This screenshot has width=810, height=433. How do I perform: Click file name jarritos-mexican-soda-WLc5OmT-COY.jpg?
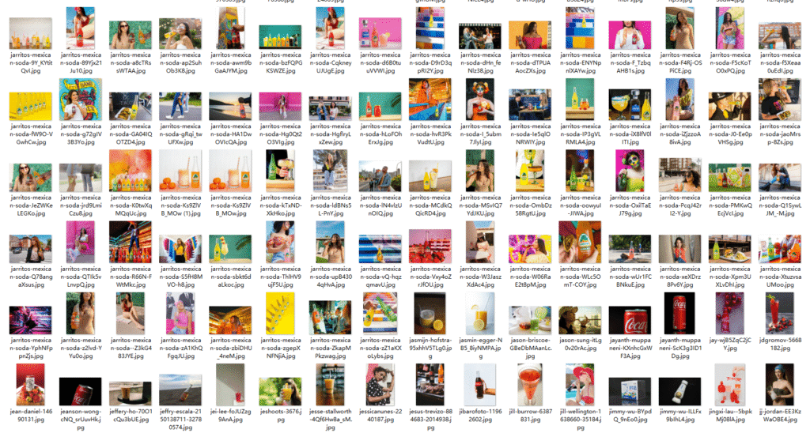(x=580, y=277)
